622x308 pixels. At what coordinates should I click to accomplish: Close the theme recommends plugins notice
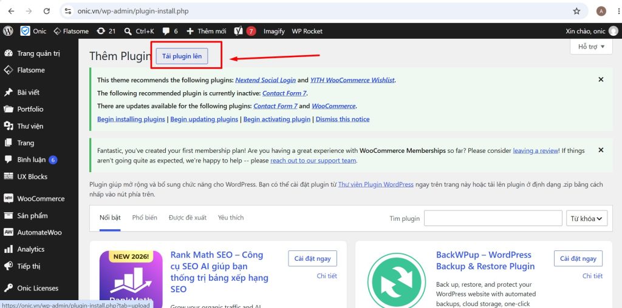point(601,79)
